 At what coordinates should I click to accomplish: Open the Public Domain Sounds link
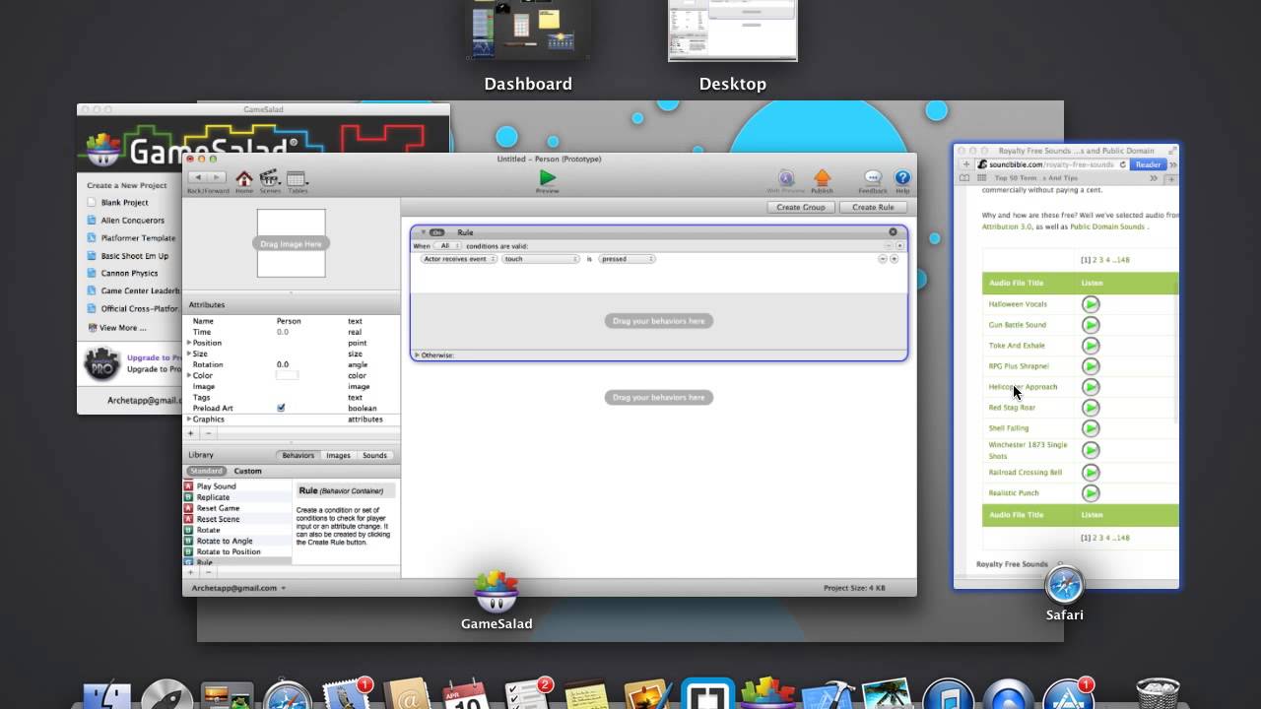coord(1107,226)
